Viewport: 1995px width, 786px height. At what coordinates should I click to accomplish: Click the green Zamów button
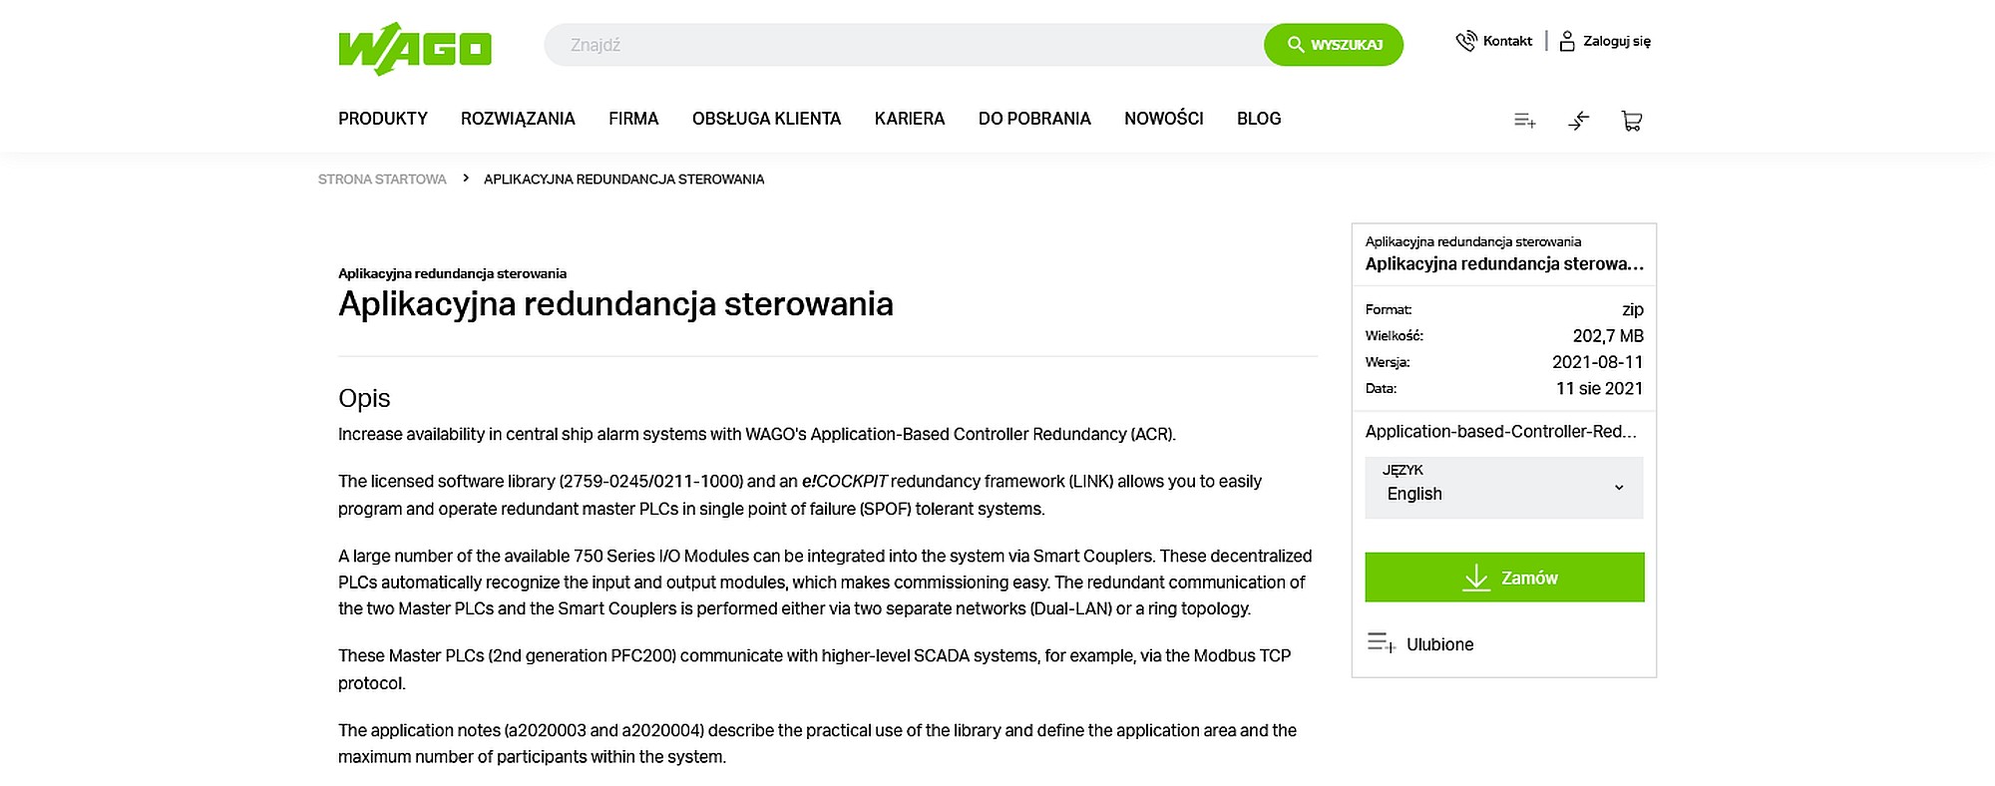point(1504,578)
